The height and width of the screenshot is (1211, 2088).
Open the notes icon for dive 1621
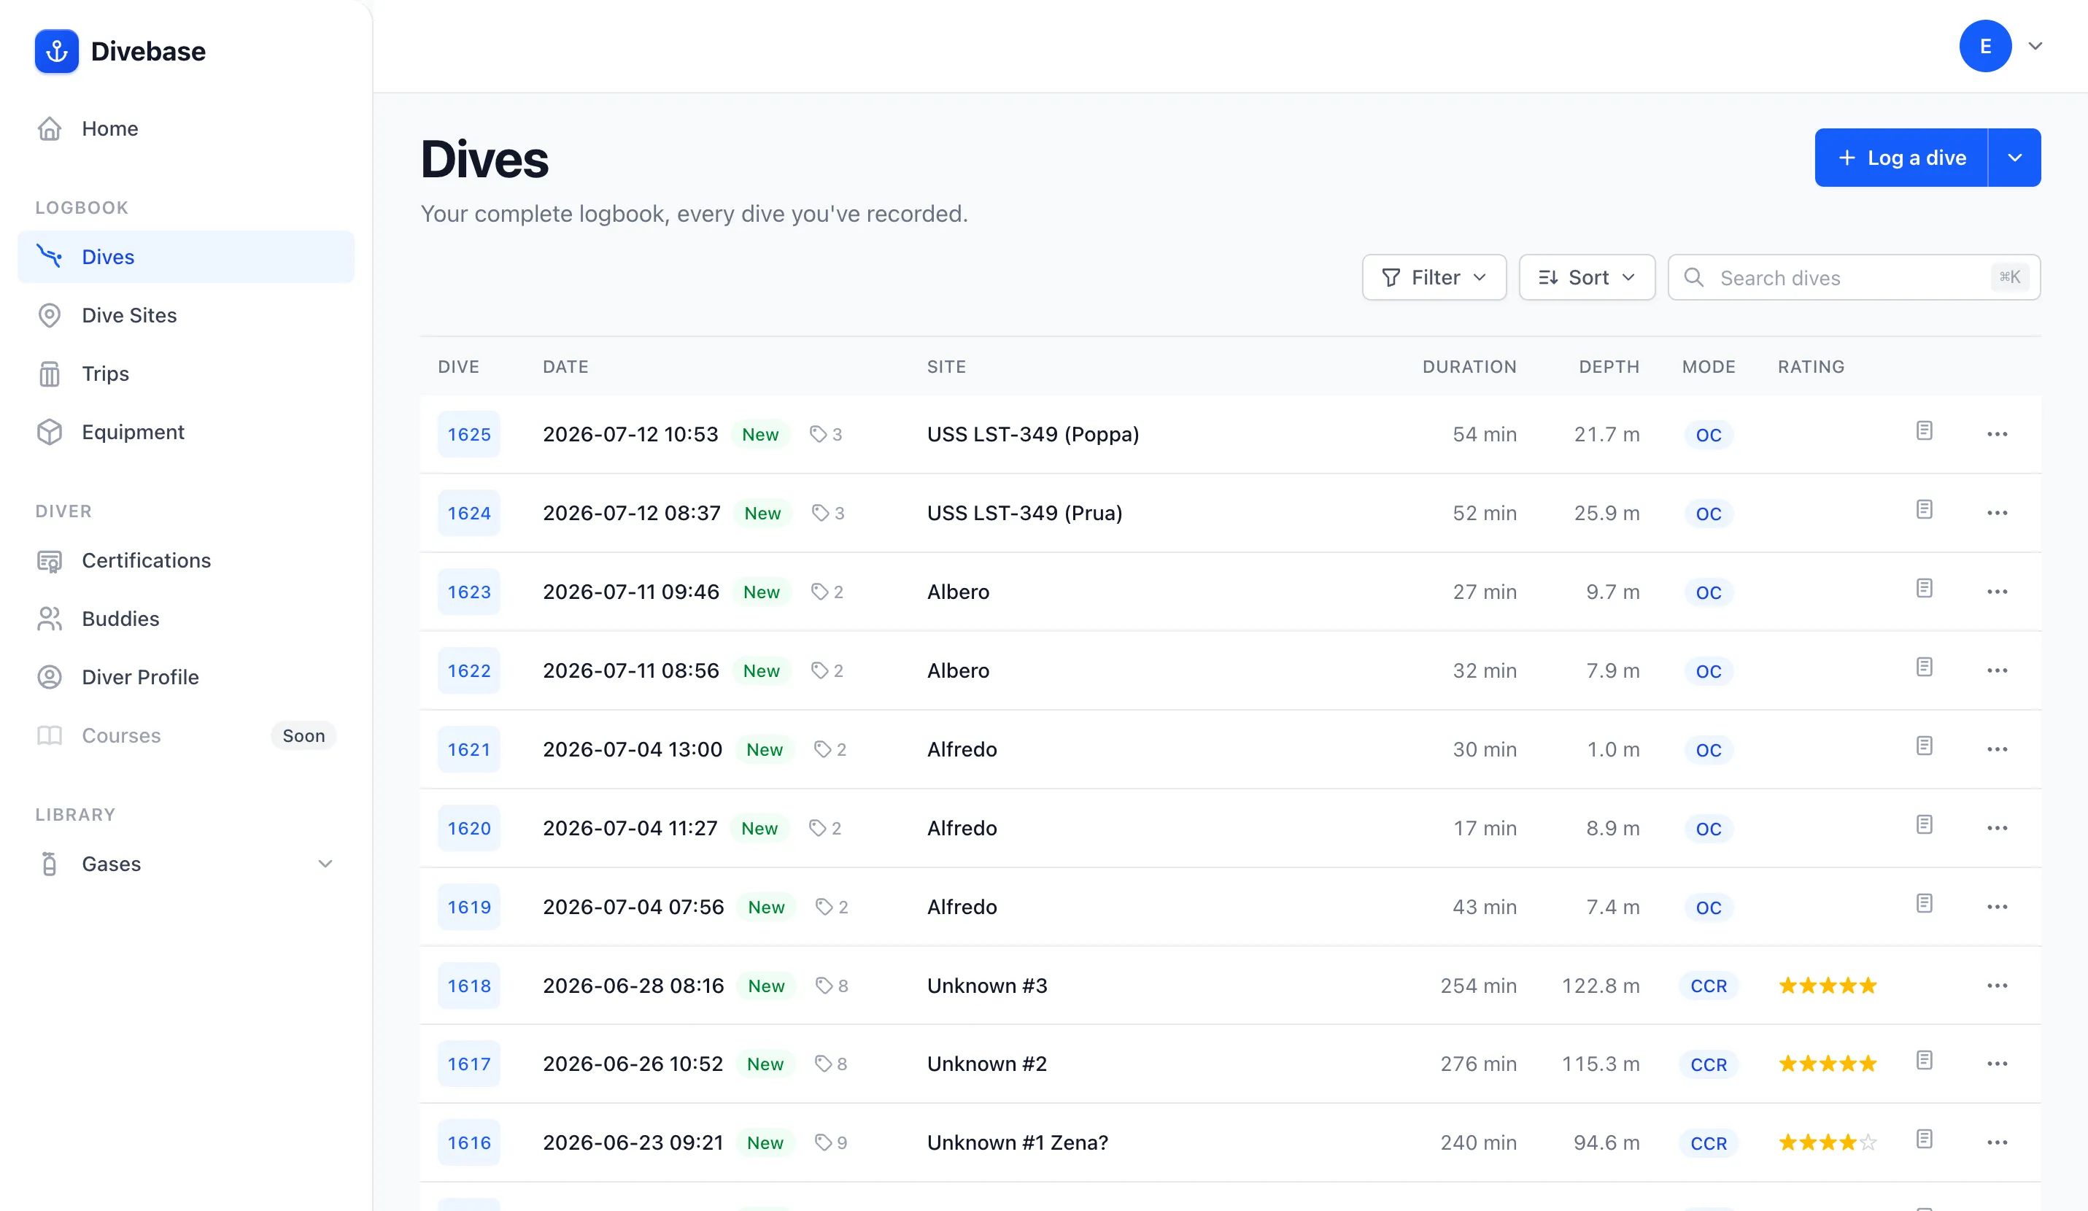pyautogui.click(x=1924, y=746)
